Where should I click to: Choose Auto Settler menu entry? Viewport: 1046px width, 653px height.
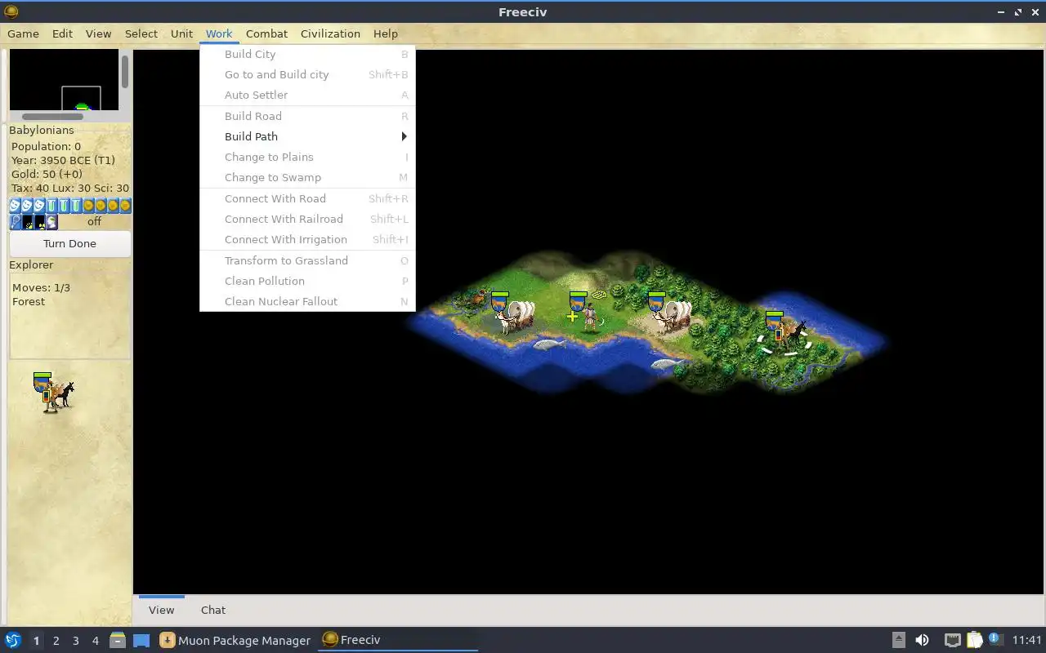pyautogui.click(x=307, y=95)
